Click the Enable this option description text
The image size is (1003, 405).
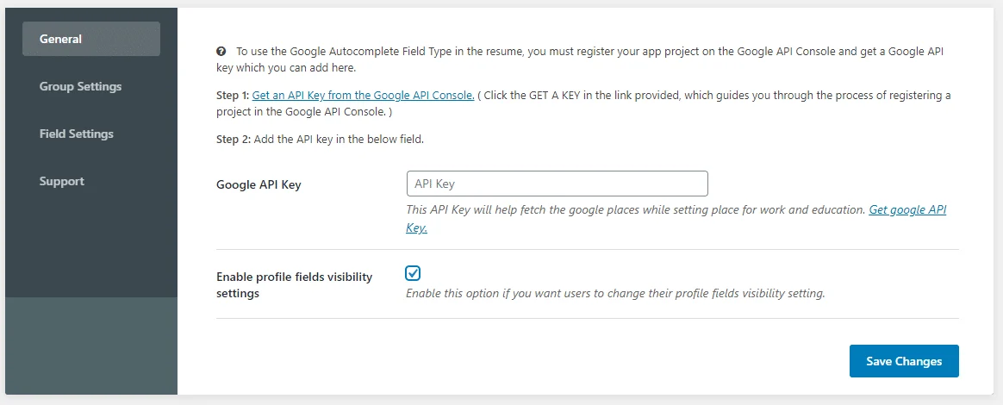click(615, 295)
